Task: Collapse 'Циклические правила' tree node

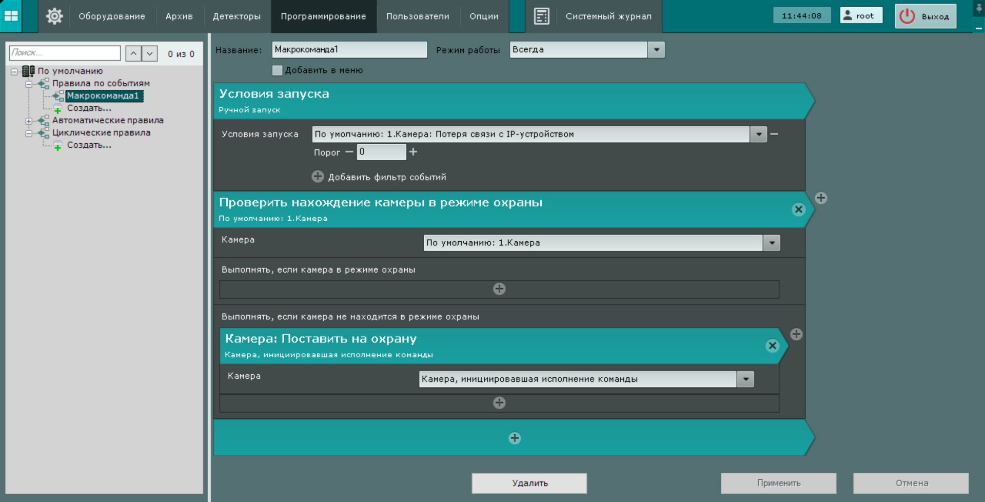Action: [29, 133]
